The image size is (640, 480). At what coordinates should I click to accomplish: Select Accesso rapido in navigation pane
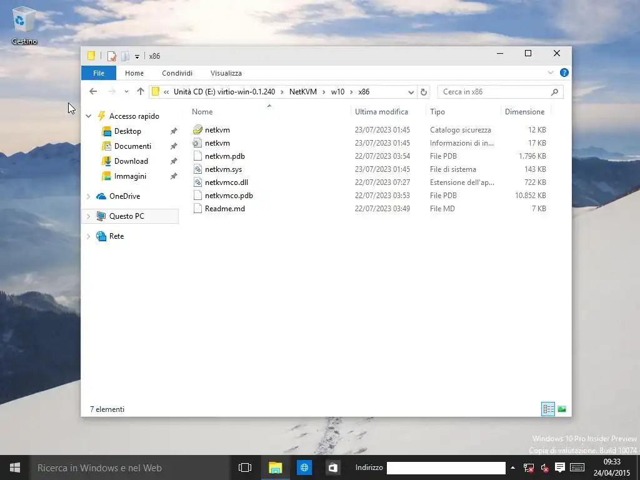(134, 116)
